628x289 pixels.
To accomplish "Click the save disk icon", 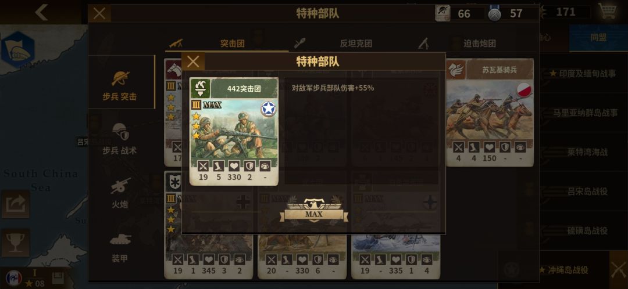I will 59,278.
